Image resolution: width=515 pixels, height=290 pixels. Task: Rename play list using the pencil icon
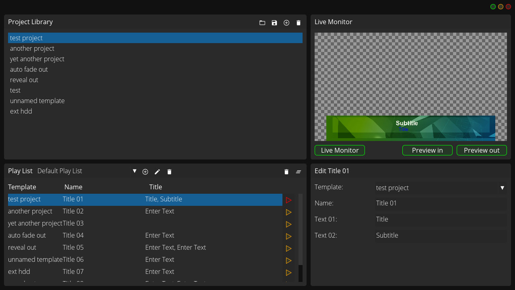click(x=157, y=172)
